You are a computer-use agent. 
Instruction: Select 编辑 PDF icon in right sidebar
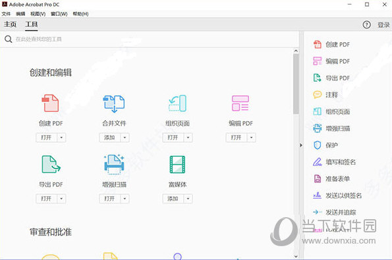tap(318, 61)
